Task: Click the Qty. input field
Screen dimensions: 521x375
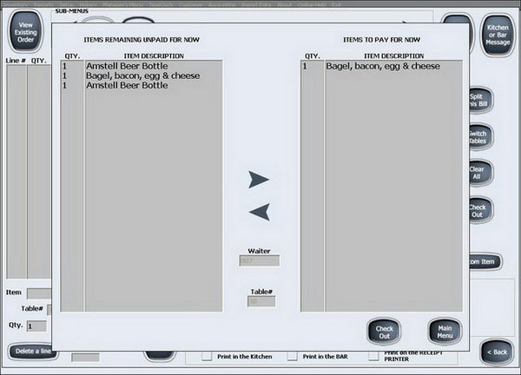Action: (36, 326)
